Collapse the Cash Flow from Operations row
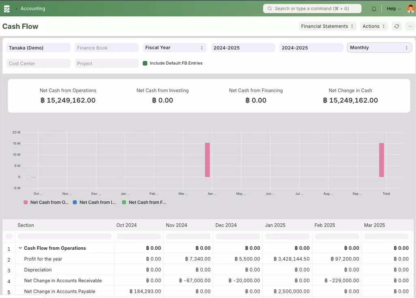 click(20, 248)
